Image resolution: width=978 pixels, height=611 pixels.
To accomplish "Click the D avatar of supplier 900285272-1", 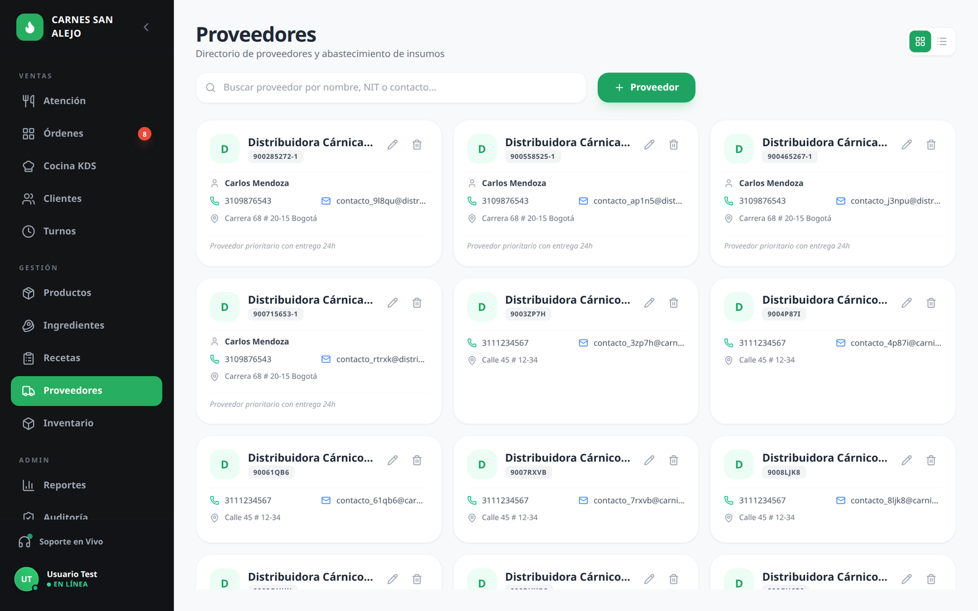I will 224,149.
